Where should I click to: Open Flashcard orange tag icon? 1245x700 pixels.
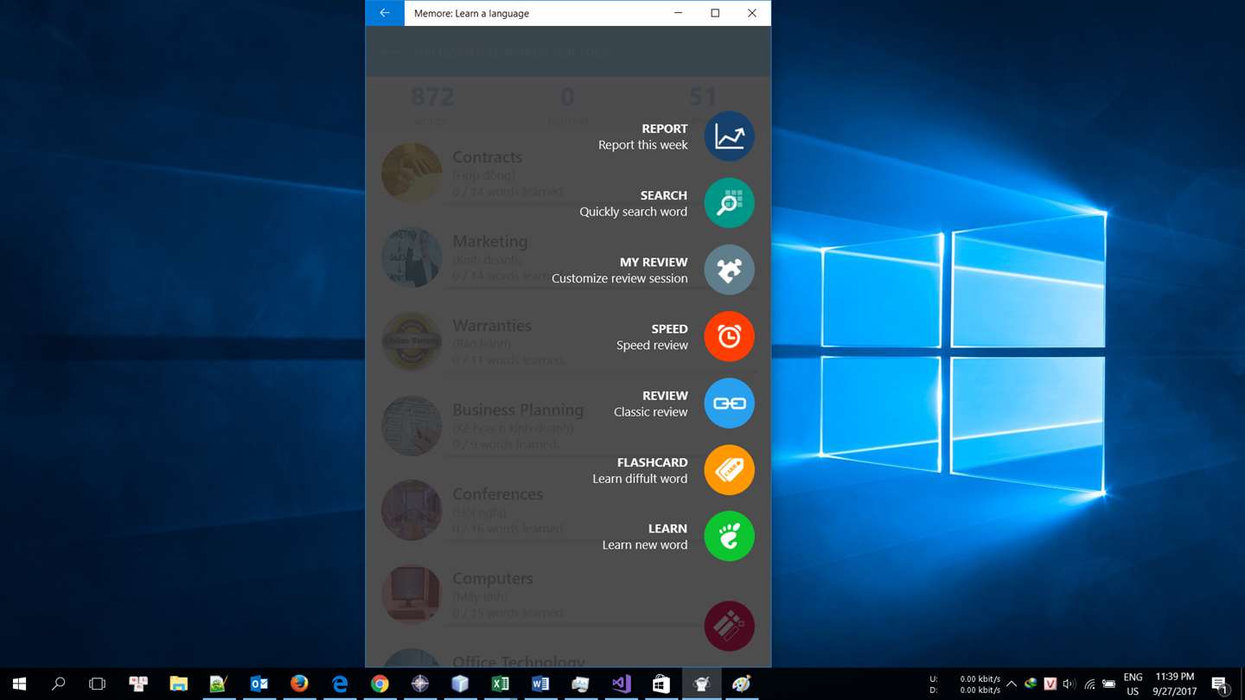click(x=729, y=470)
